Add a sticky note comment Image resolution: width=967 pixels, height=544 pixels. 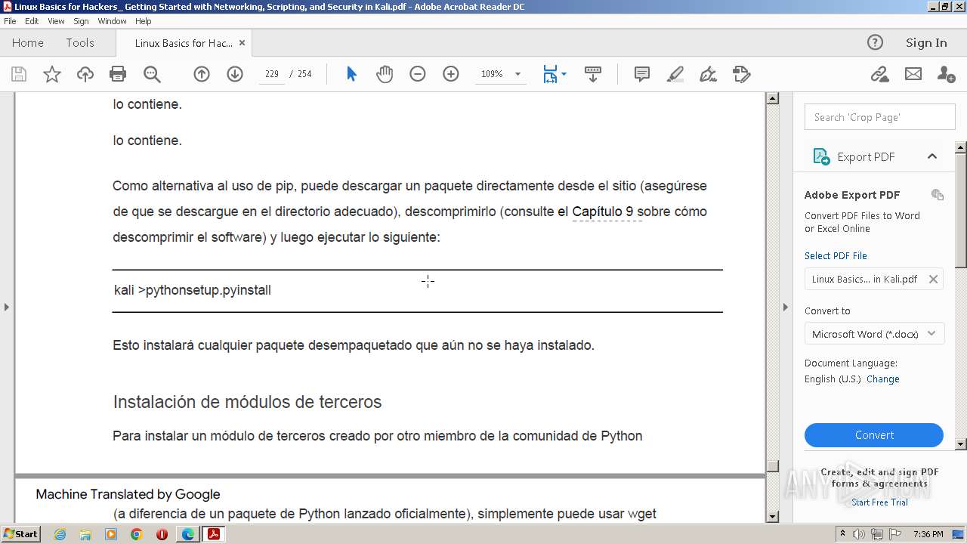point(642,74)
